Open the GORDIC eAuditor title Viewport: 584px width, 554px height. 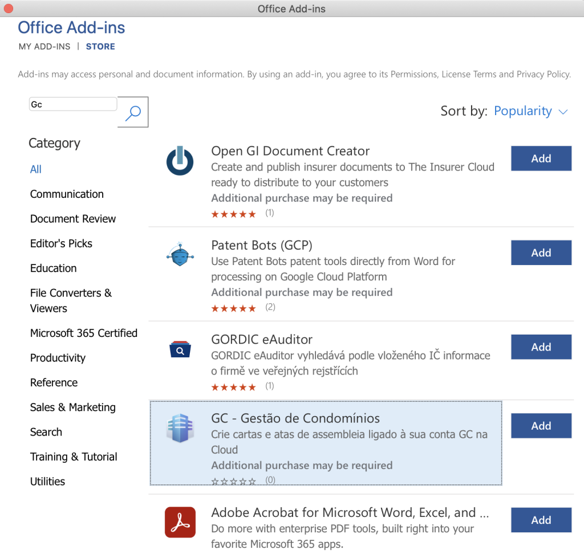click(262, 340)
